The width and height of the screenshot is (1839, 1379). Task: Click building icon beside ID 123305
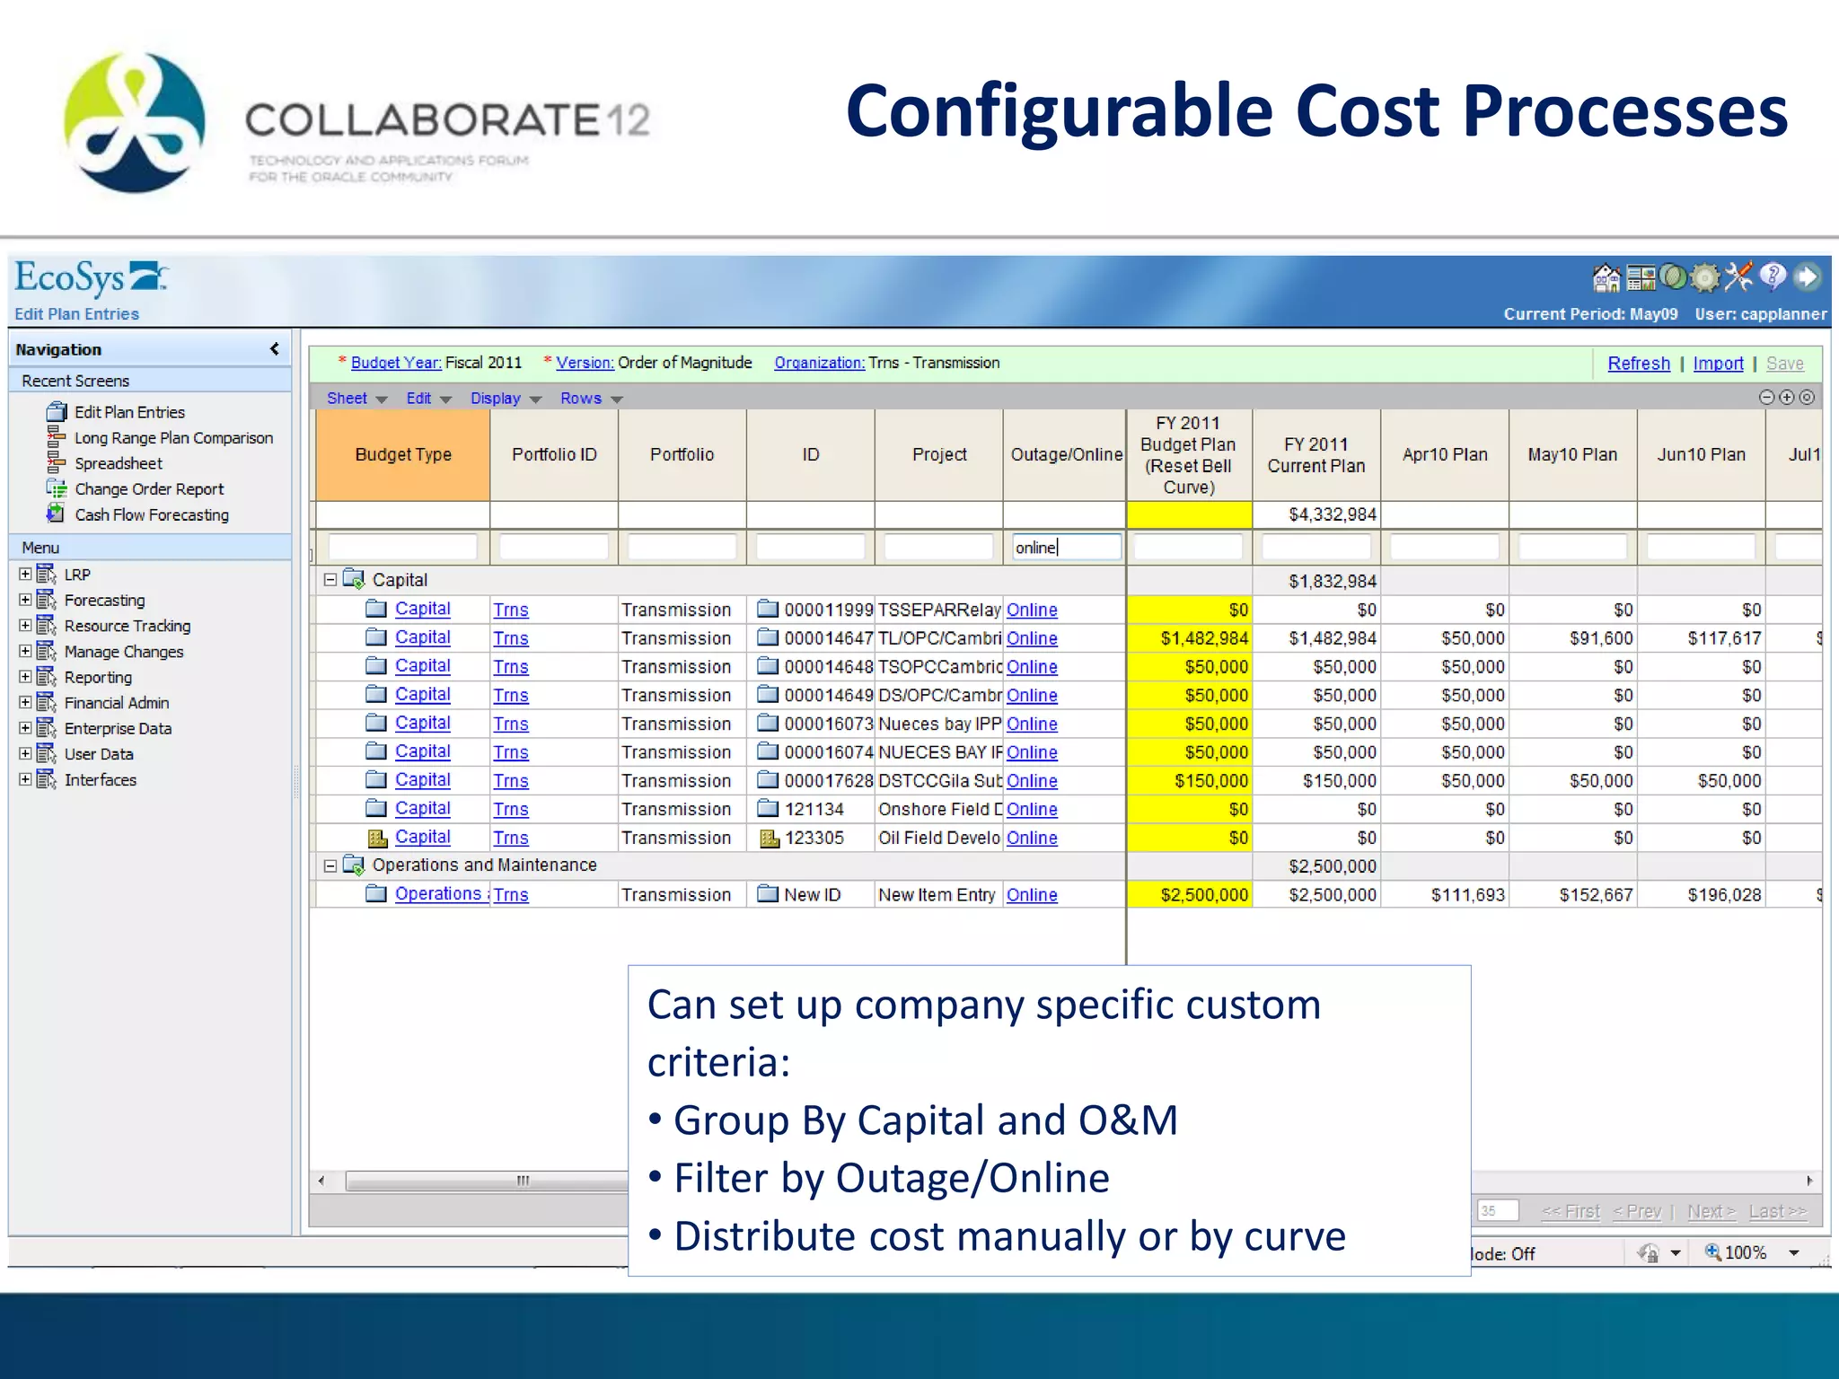click(769, 838)
